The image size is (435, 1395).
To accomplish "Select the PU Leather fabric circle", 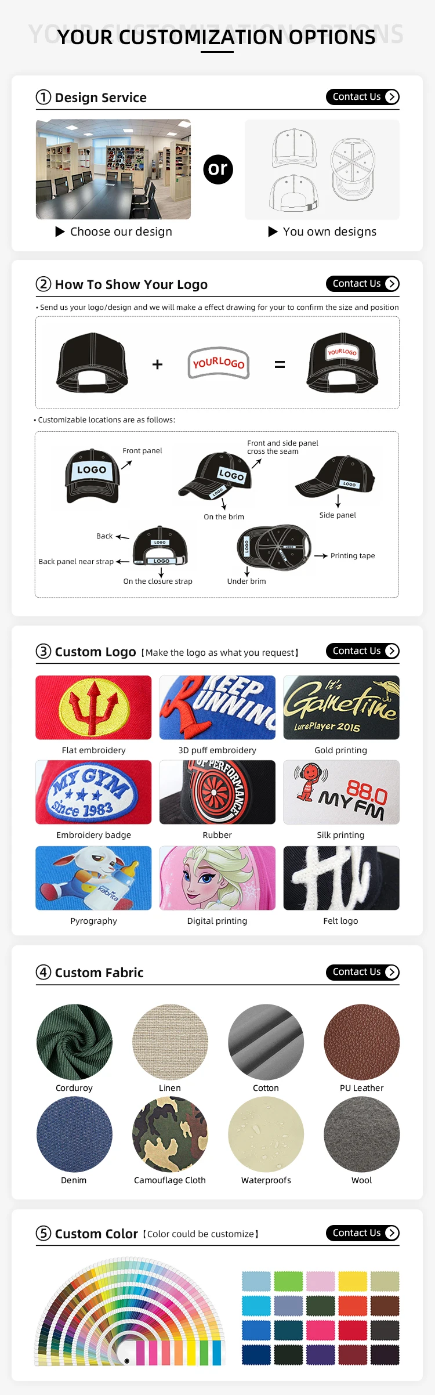I will 362,1042.
